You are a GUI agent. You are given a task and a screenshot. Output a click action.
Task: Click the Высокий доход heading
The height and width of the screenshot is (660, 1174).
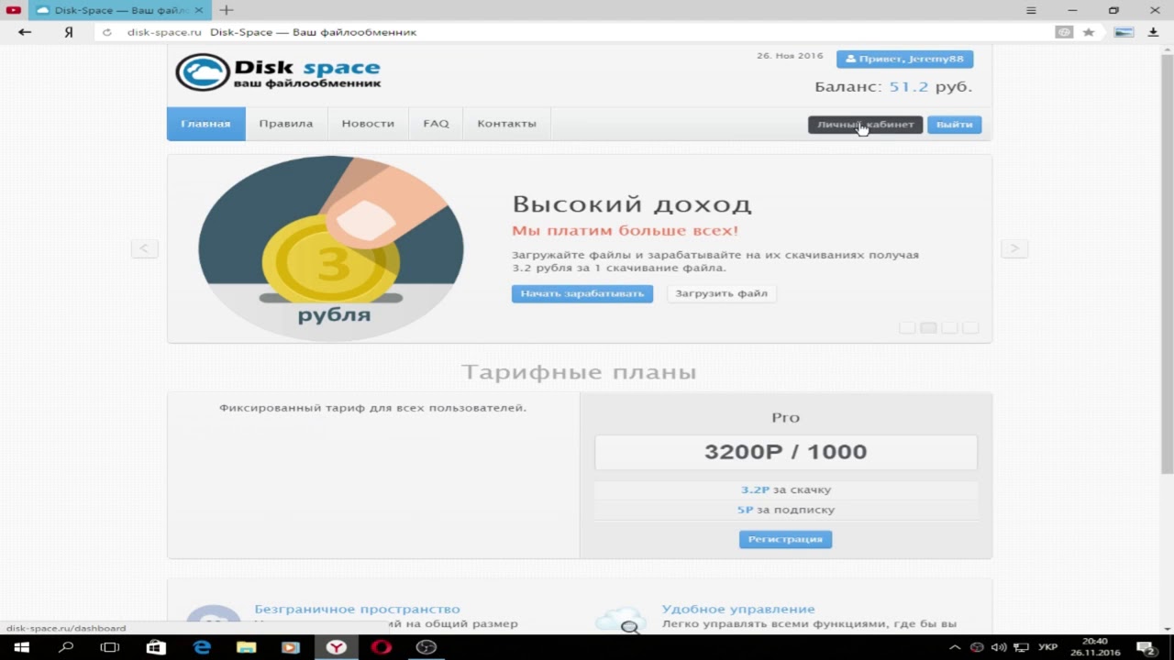point(631,203)
